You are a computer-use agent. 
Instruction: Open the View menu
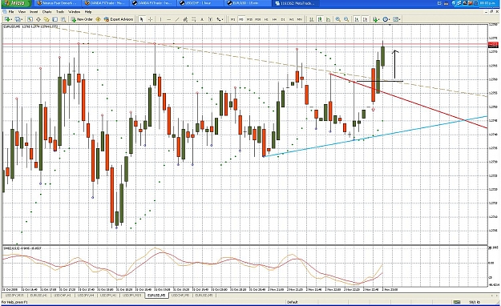[22, 12]
